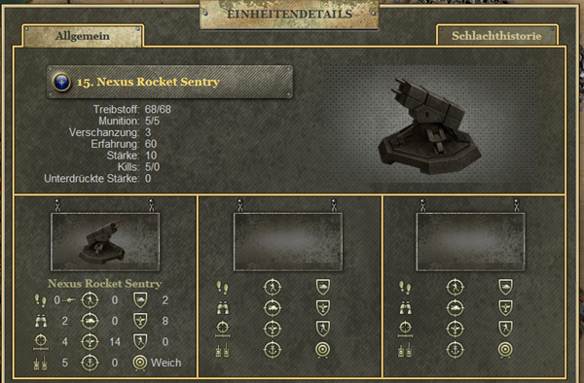Click the air defense shield icon showing 8
The height and width of the screenshot is (383, 584).
[140, 321]
